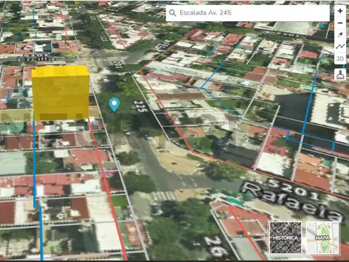Click the Rafaela street name label
Screen dimensions: 349x262
click(292, 202)
